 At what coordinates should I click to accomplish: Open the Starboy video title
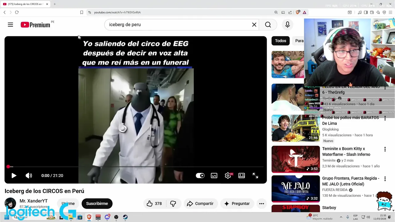329,208
